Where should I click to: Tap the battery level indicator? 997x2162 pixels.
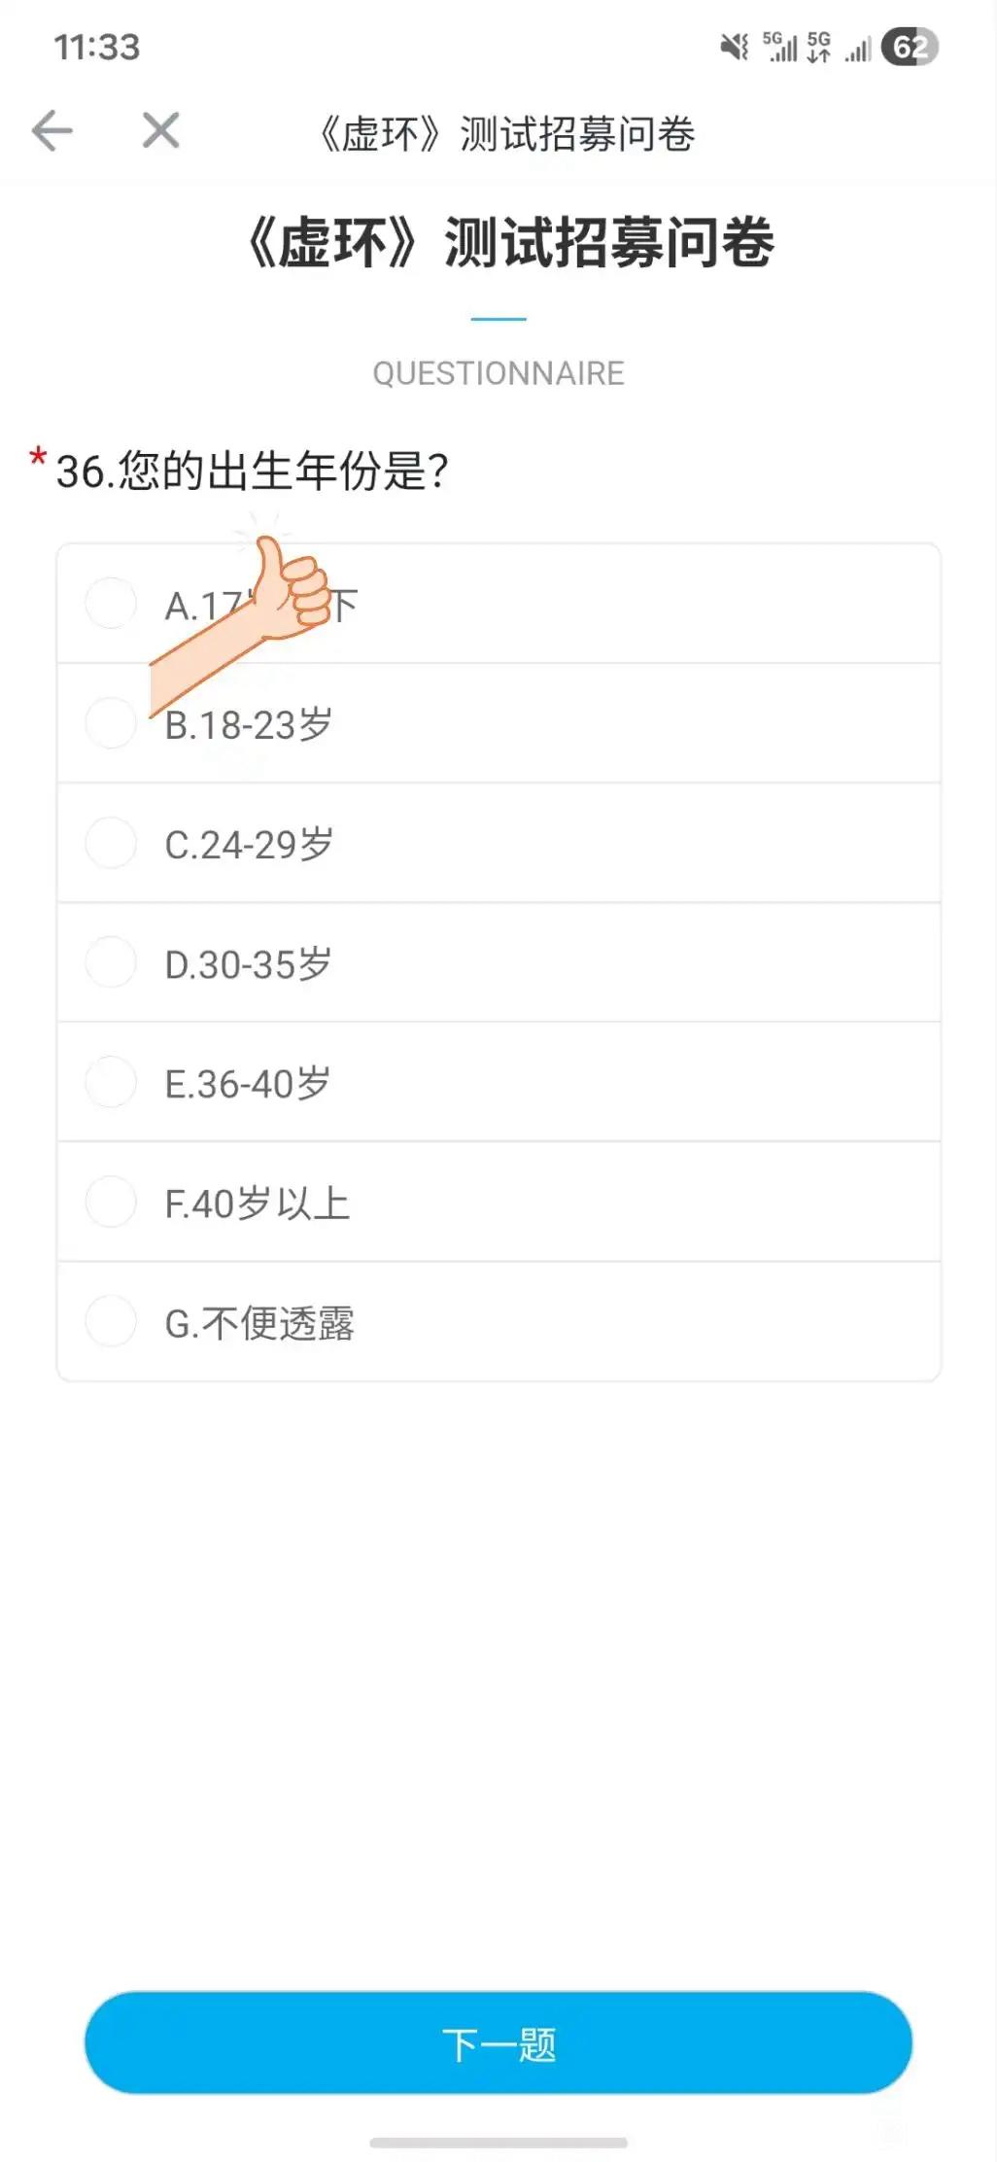click(910, 47)
